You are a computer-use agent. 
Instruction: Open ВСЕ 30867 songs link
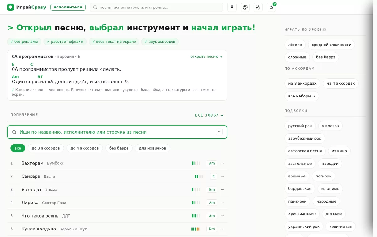(x=209, y=115)
